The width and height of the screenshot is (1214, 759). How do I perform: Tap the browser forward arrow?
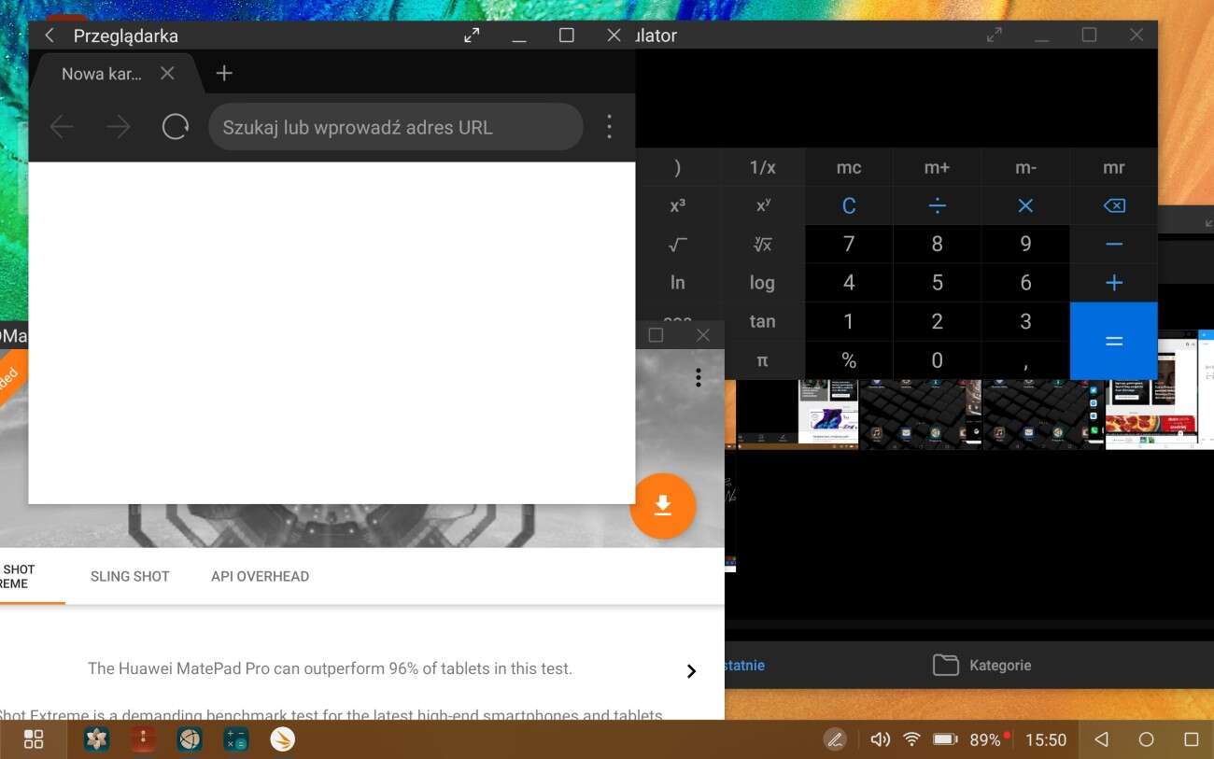[x=118, y=126]
